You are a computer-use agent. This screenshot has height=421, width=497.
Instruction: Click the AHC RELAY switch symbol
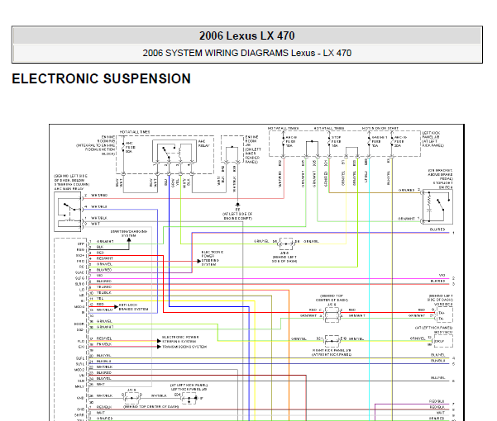[174, 152]
